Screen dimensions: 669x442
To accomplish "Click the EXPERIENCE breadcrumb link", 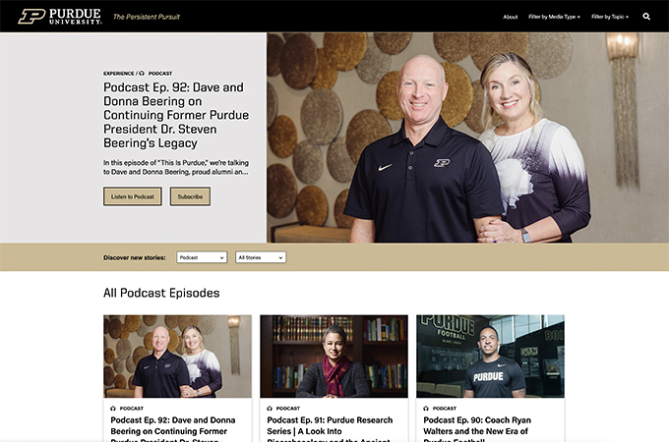I will tap(119, 74).
